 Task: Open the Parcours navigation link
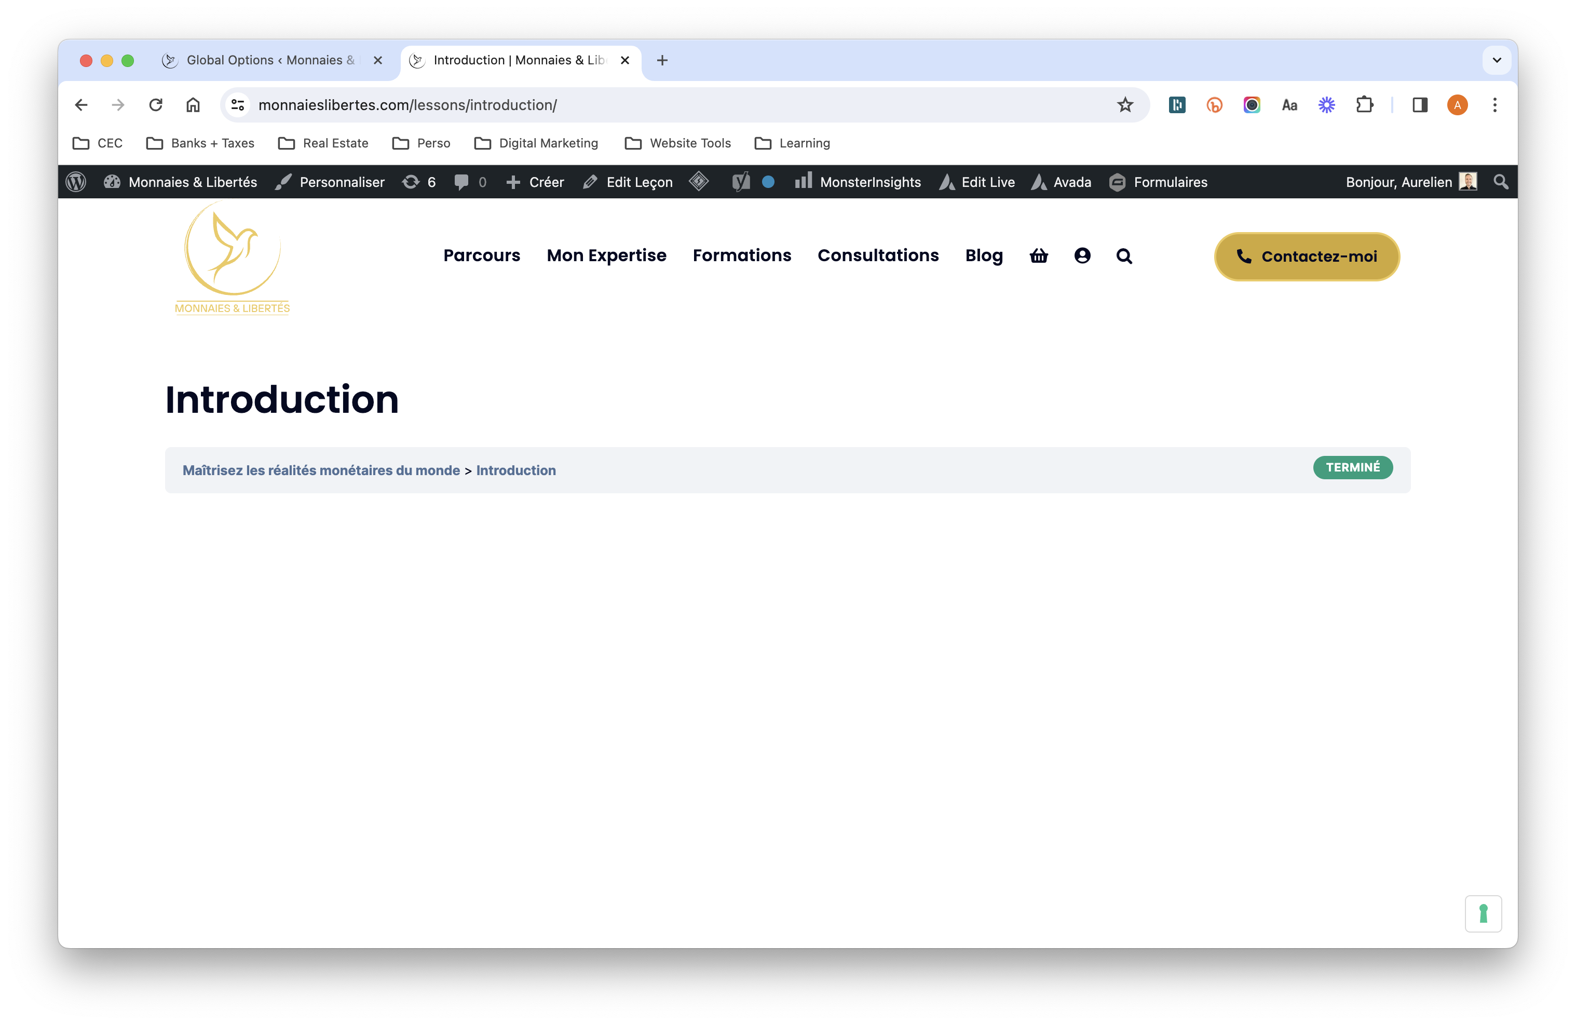click(x=481, y=256)
